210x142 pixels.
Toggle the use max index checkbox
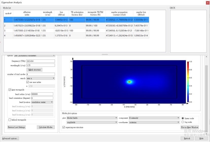click(28, 82)
